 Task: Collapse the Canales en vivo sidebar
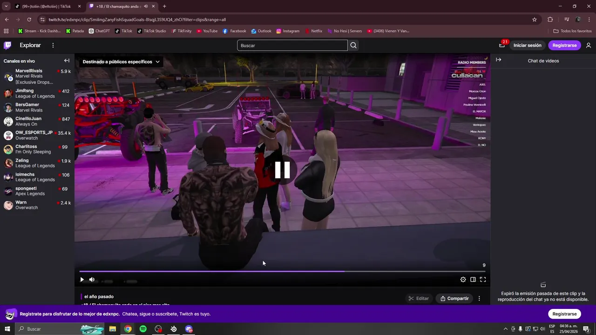click(67, 60)
